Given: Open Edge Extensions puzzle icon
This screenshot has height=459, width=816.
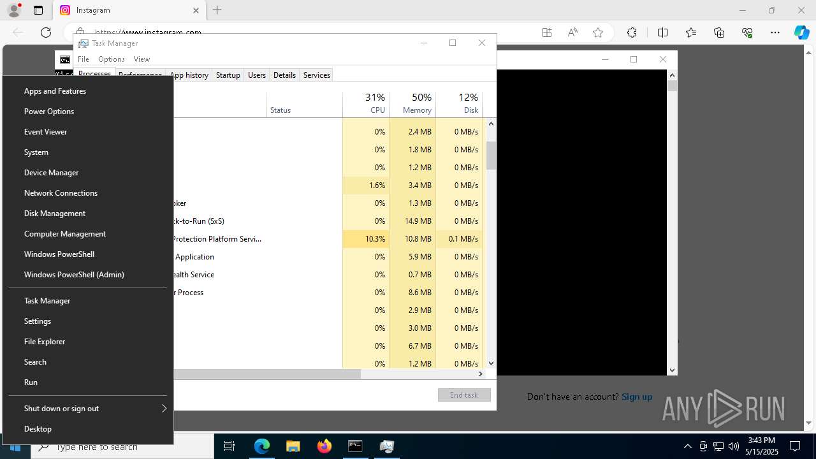Looking at the screenshot, I should pyautogui.click(x=632, y=33).
